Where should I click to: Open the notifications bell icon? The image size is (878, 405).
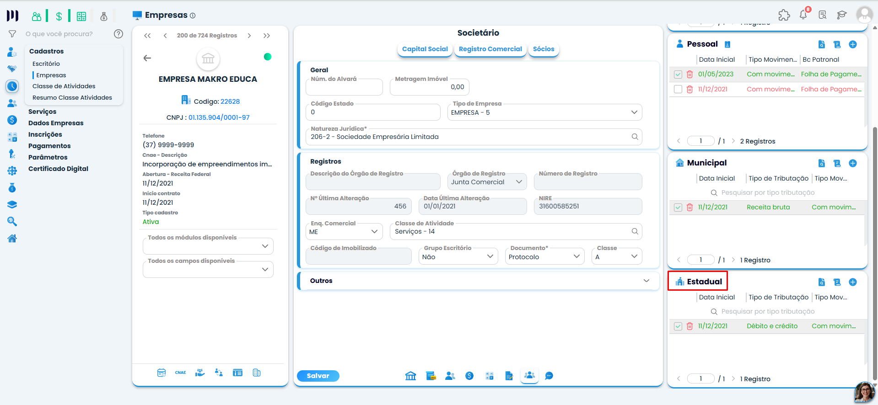803,15
